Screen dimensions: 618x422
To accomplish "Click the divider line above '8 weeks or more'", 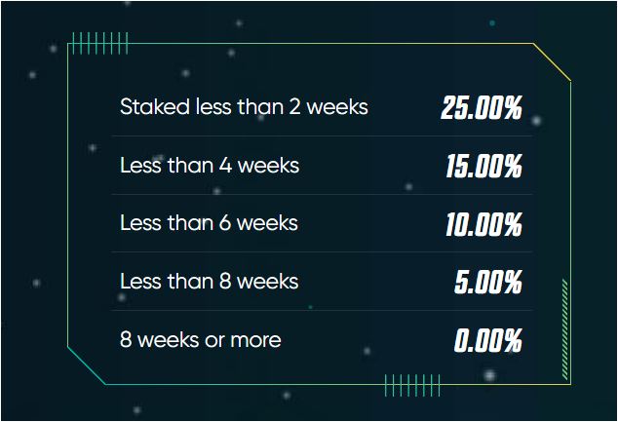I will (322, 310).
